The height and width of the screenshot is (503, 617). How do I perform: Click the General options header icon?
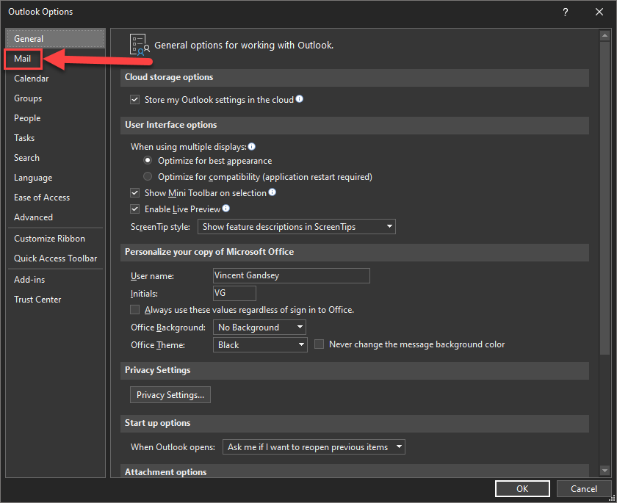pyautogui.click(x=140, y=45)
